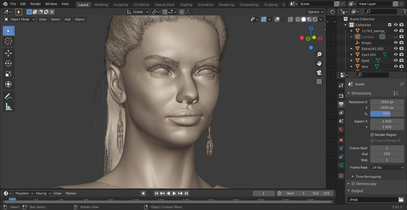407x210 pixels.
Task: Switch to the Sculpting workspace tab
Action: (x=121, y=5)
